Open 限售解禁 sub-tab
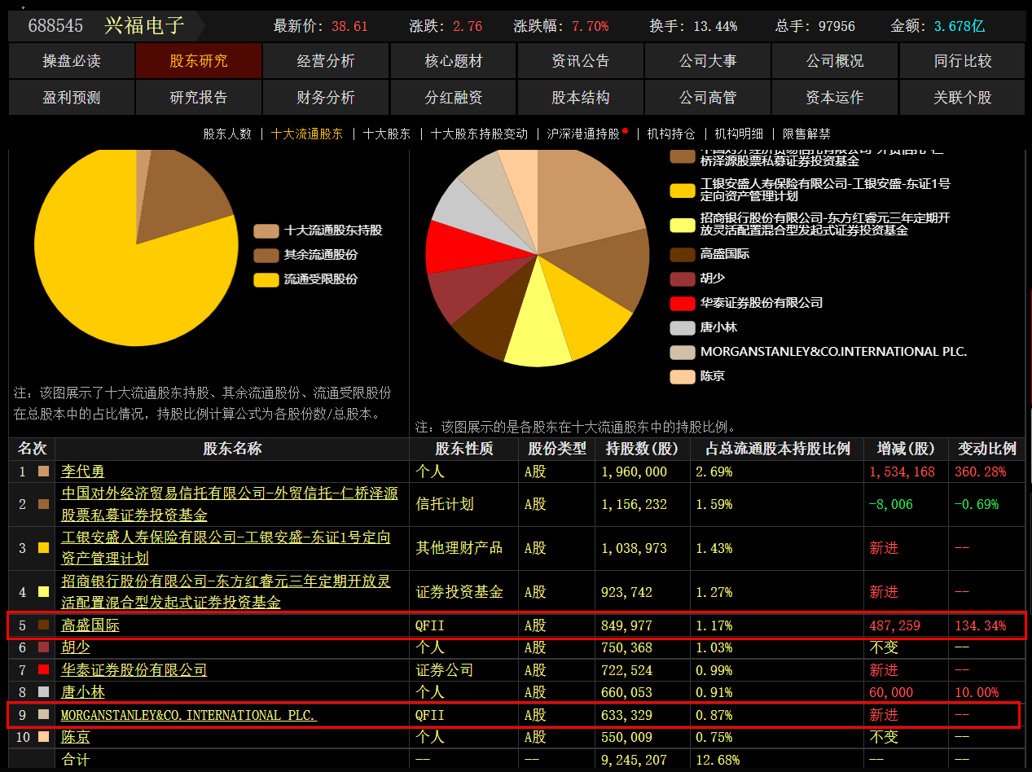The image size is (1032, 772). click(806, 134)
